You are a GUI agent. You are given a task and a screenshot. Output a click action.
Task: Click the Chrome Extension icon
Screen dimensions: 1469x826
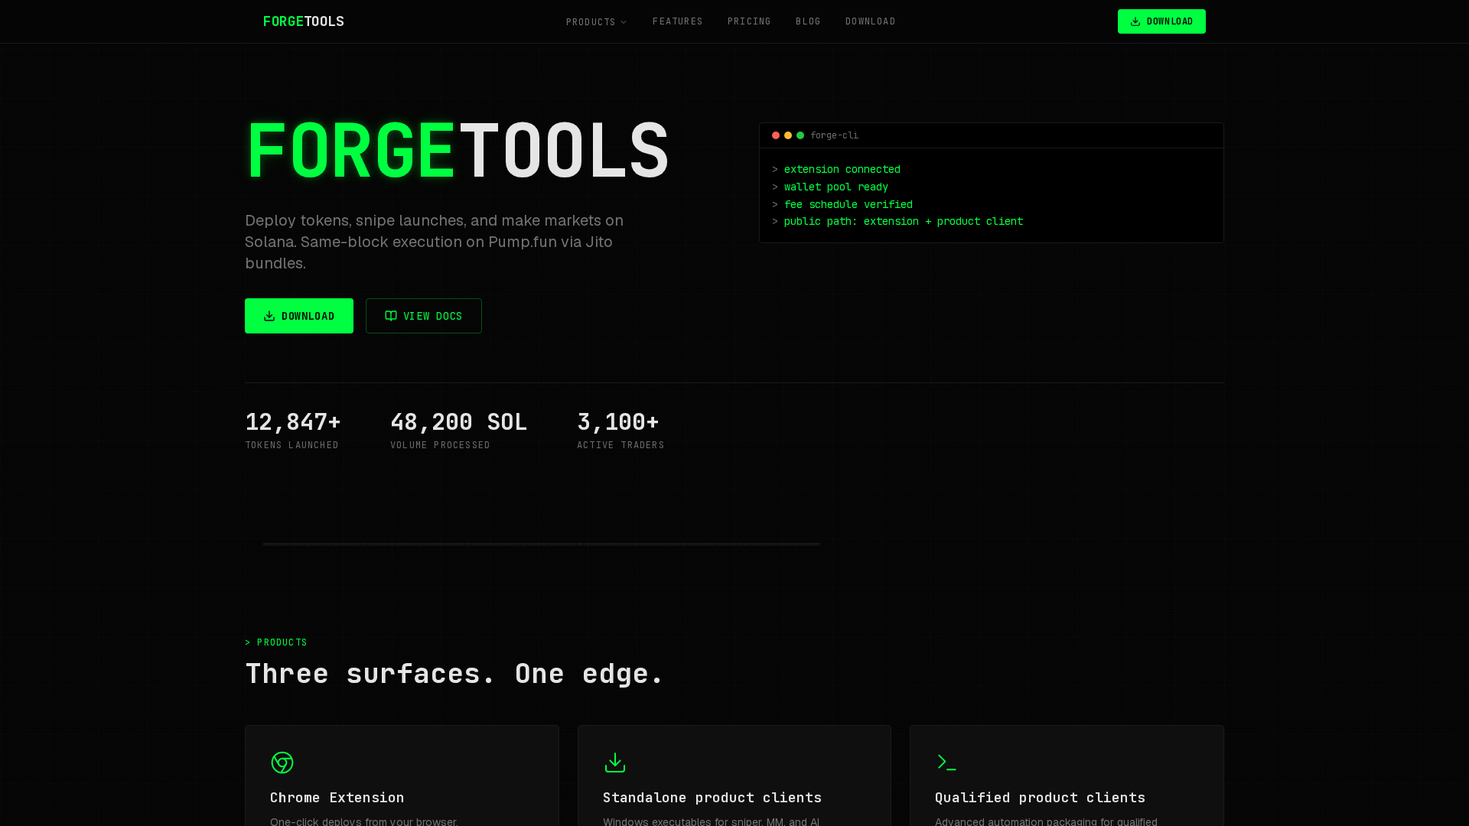(x=282, y=763)
